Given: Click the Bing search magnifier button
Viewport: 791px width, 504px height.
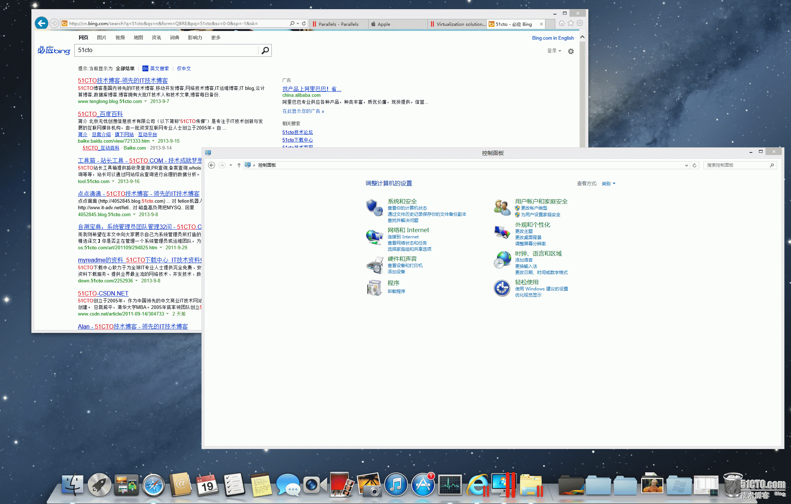Looking at the screenshot, I should [265, 51].
